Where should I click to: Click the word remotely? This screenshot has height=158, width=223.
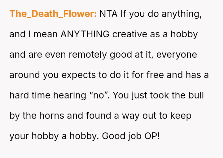pos(88,55)
